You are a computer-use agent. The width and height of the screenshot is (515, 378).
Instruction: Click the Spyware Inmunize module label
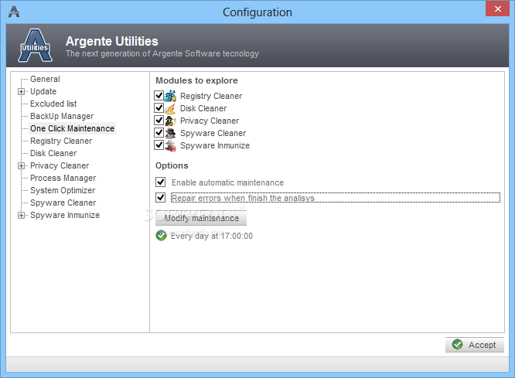coord(215,145)
